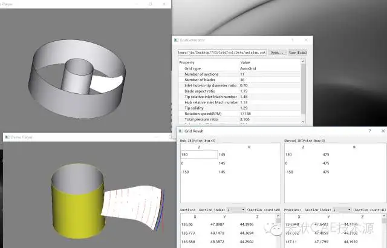Close the Grid Result window

tap(383, 131)
